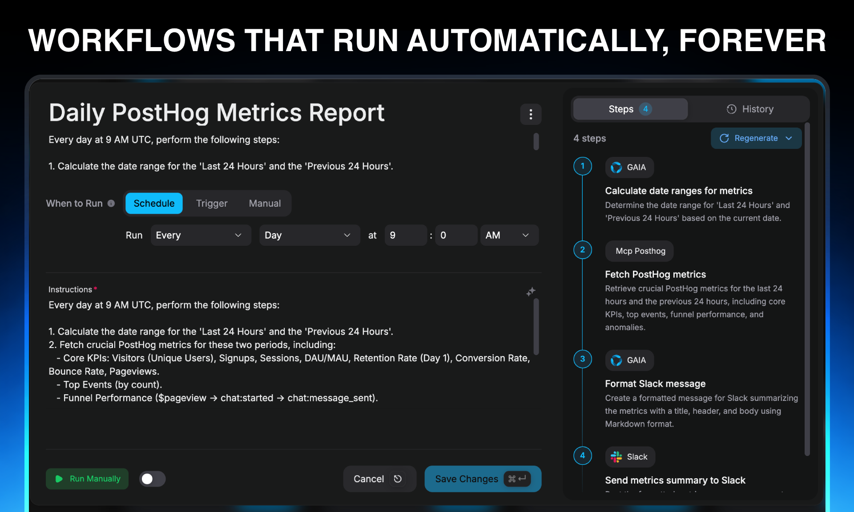
Task: Click the Run Manually button
Action: [87, 479]
